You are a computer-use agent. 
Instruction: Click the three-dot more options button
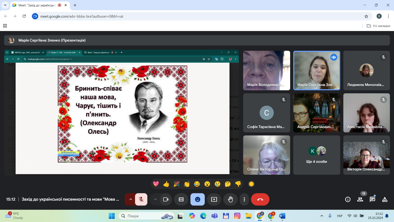[x=244, y=199]
